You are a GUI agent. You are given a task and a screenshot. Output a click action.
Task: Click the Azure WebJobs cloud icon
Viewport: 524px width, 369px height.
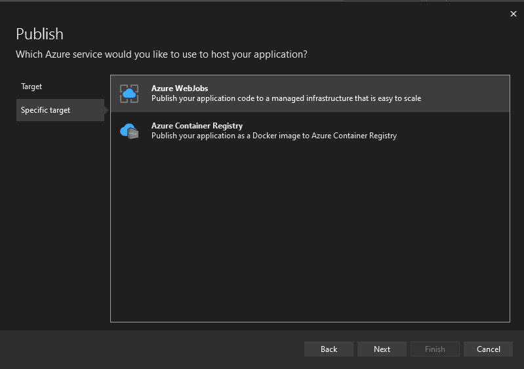[x=129, y=94]
